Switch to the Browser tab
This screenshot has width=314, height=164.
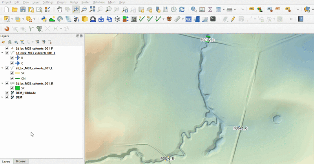(x=21, y=161)
